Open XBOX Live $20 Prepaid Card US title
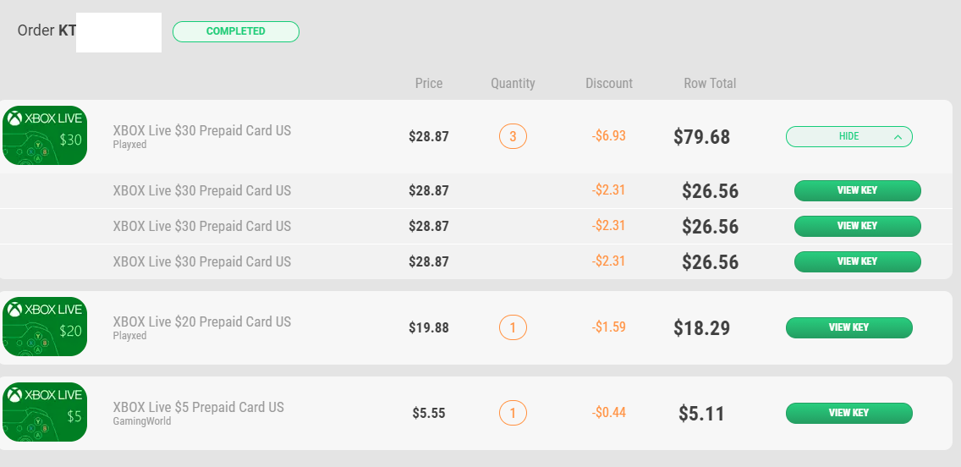Image resolution: width=961 pixels, height=467 pixels. (201, 321)
